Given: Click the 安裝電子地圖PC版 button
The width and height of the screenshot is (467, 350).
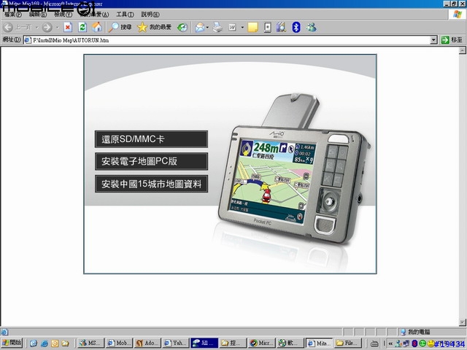Looking at the screenshot, I should 151,161.
